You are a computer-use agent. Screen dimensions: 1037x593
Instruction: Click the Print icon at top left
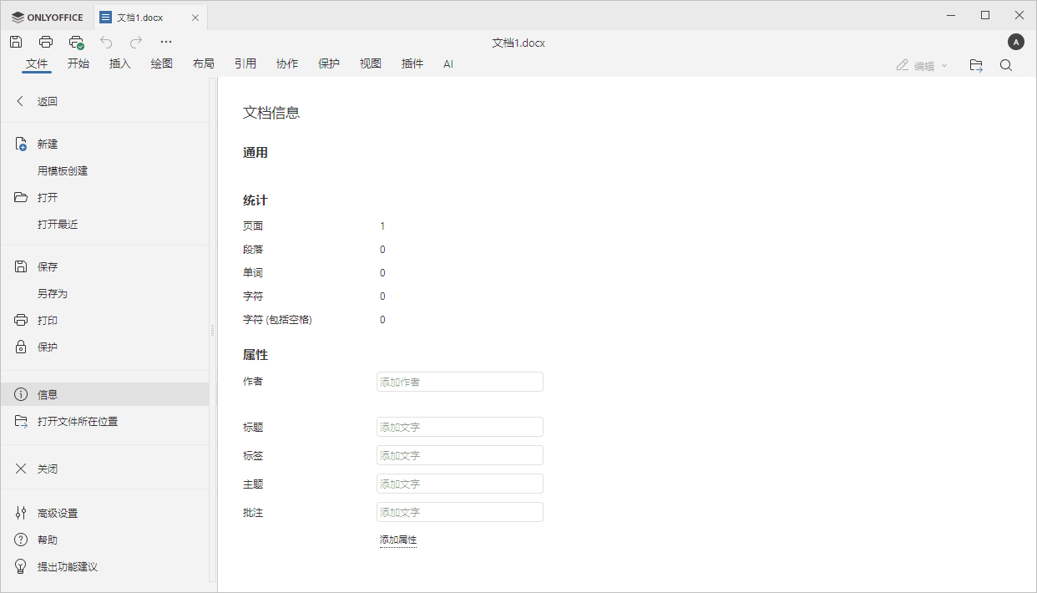point(47,41)
